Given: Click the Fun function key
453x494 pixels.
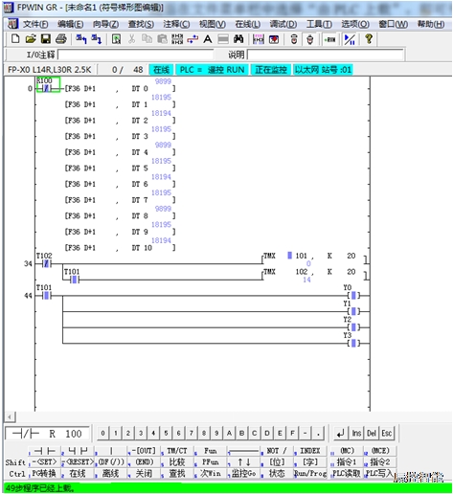Looking at the screenshot, I should 211,451.
